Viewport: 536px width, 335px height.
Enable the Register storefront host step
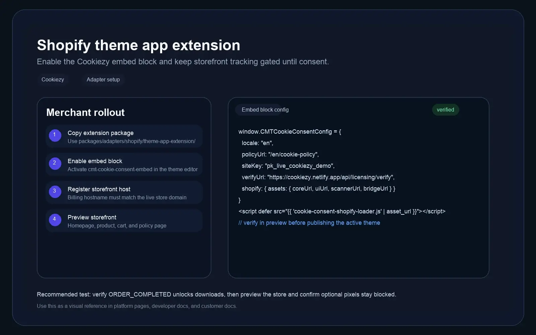[x=124, y=193]
